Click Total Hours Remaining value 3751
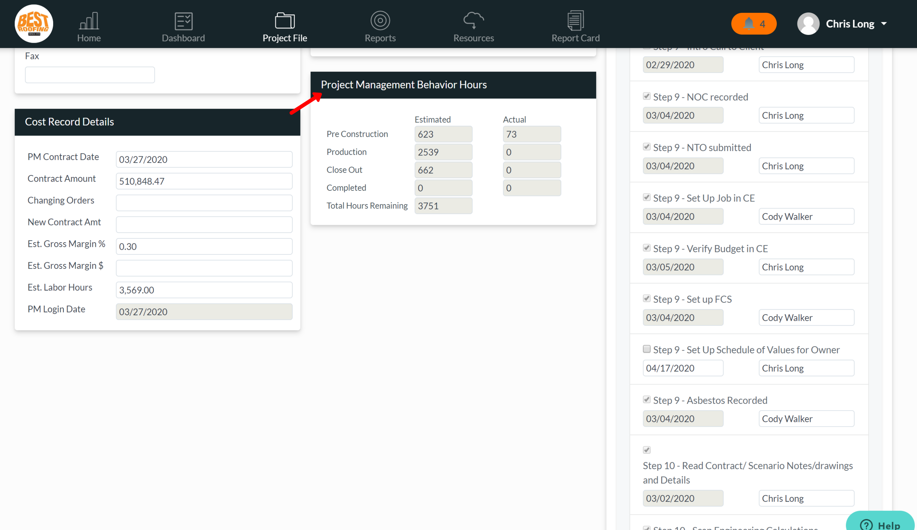Viewport: 917px width, 530px height. [x=443, y=206]
